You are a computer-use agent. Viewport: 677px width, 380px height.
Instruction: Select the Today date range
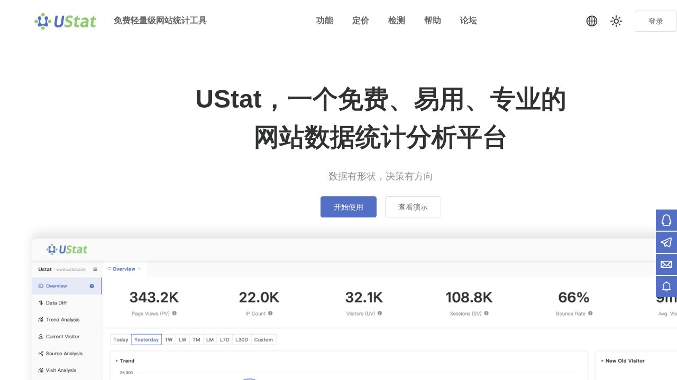(121, 339)
